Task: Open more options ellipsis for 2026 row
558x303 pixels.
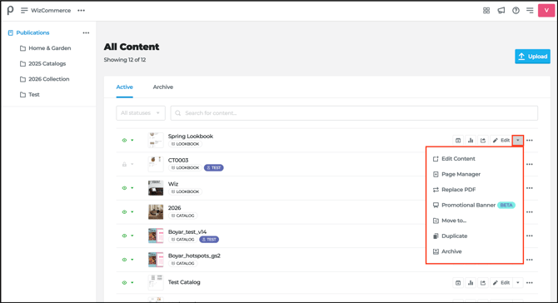Action: pyautogui.click(x=530, y=212)
